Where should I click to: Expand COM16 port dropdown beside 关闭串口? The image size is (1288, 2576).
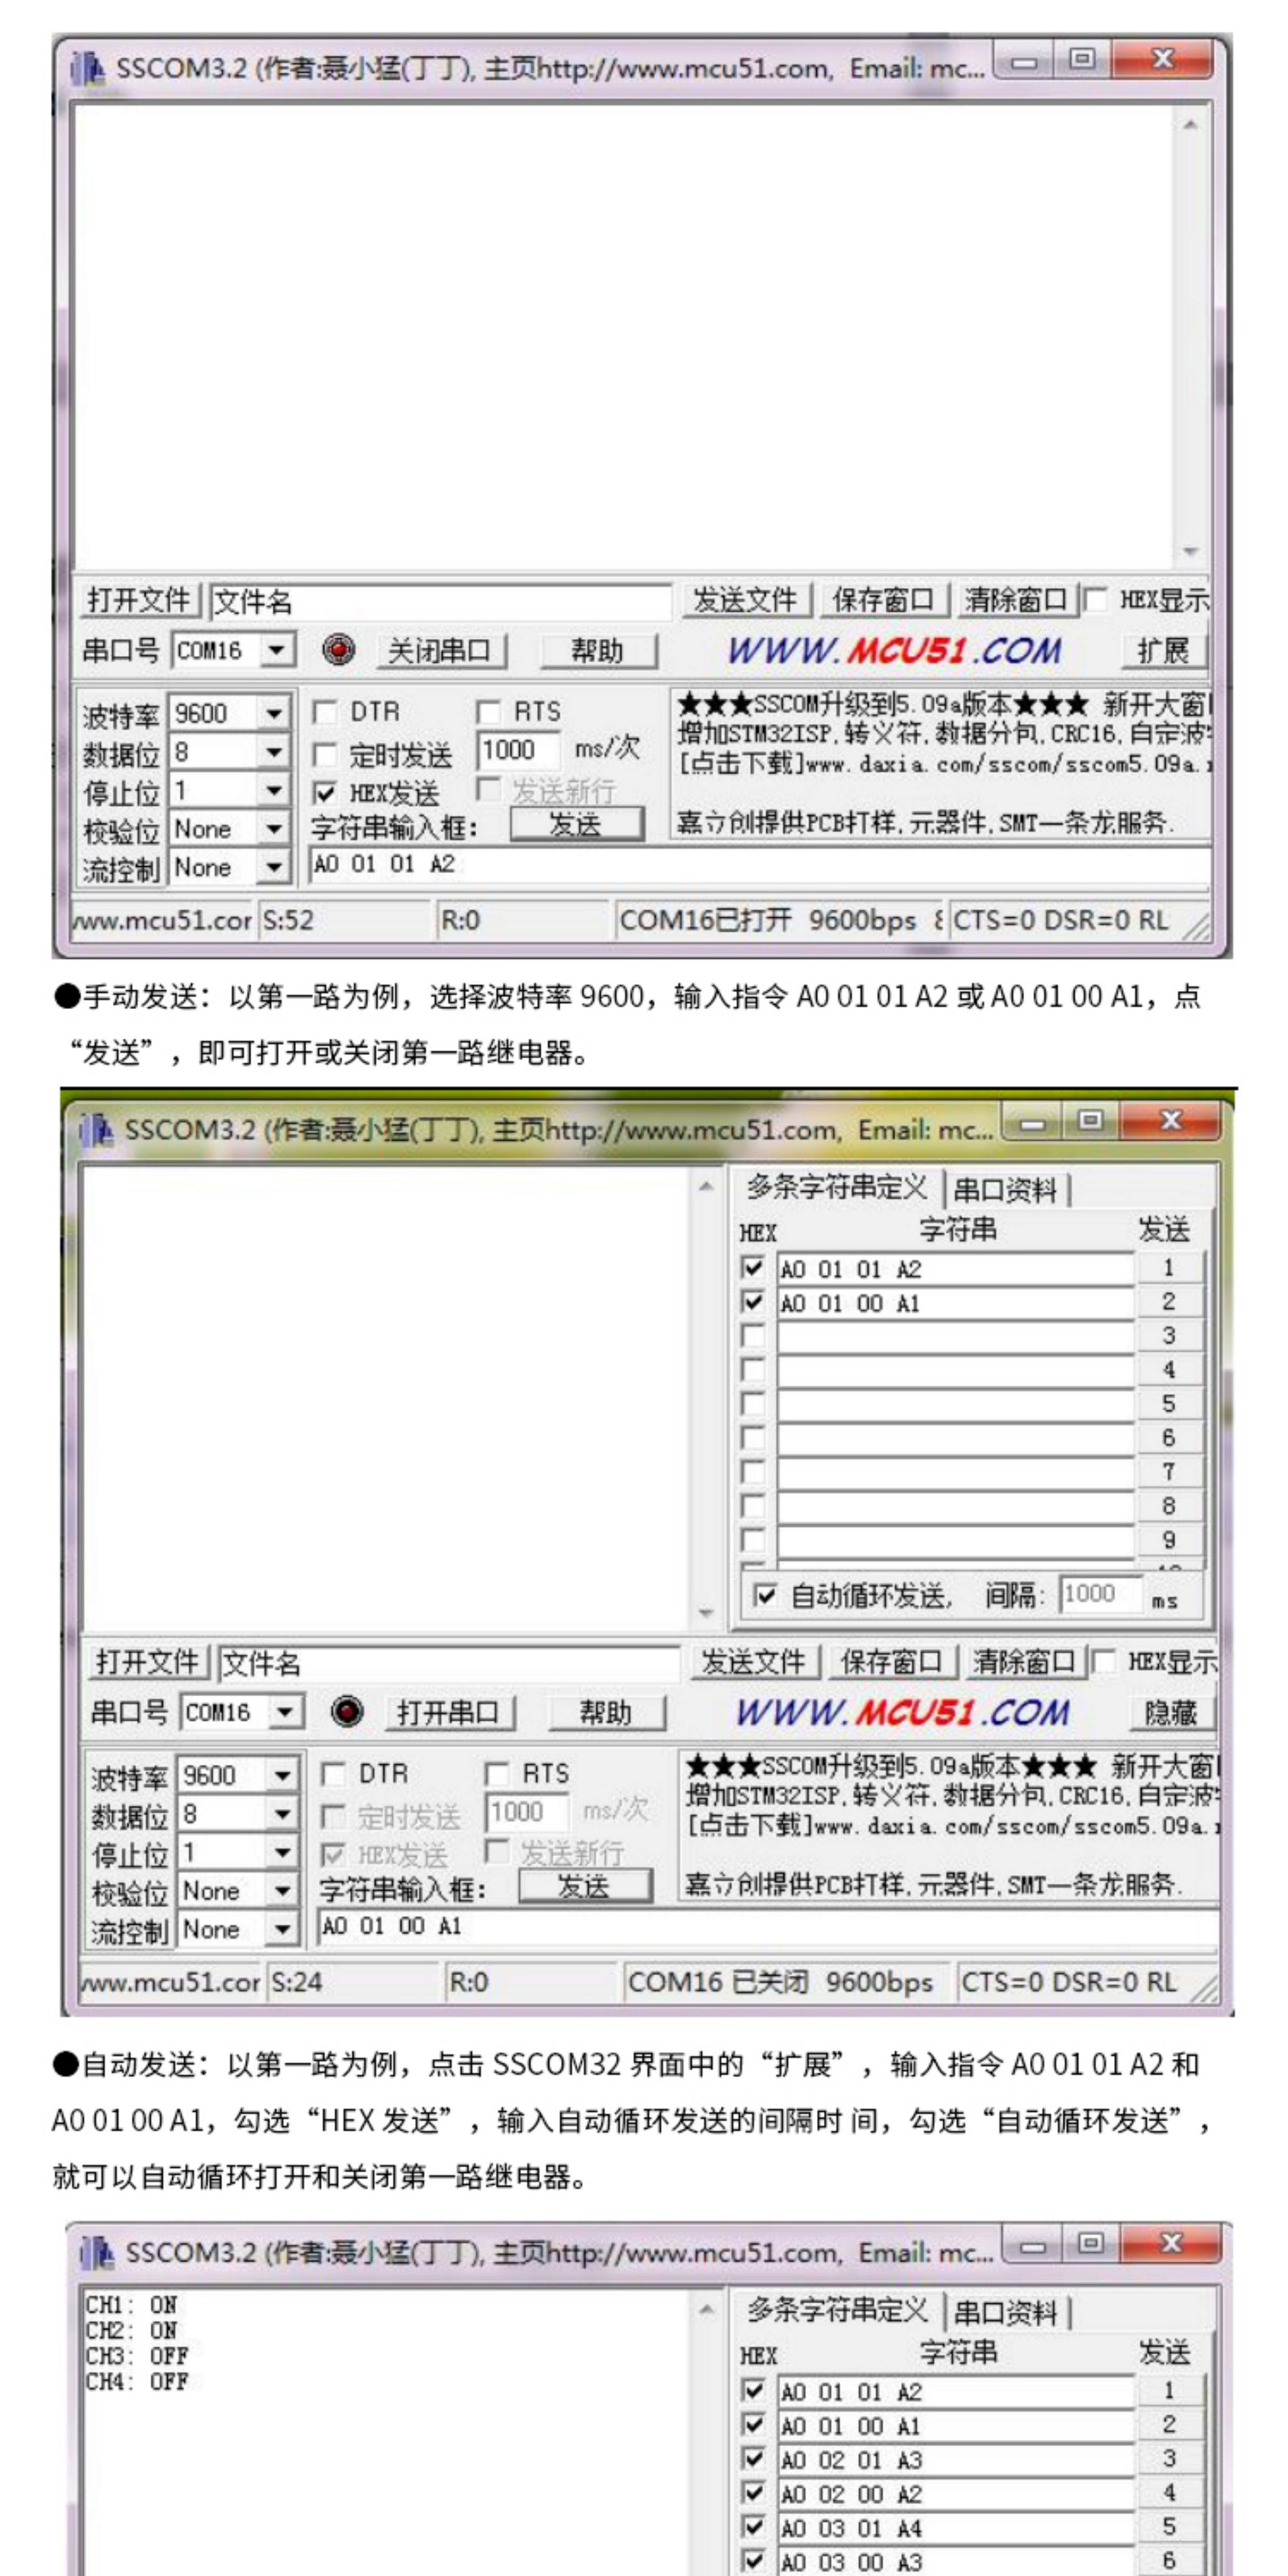click(277, 651)
